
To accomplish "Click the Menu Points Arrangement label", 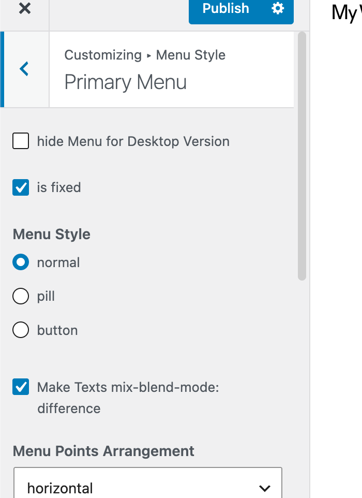I will [103, 451].
